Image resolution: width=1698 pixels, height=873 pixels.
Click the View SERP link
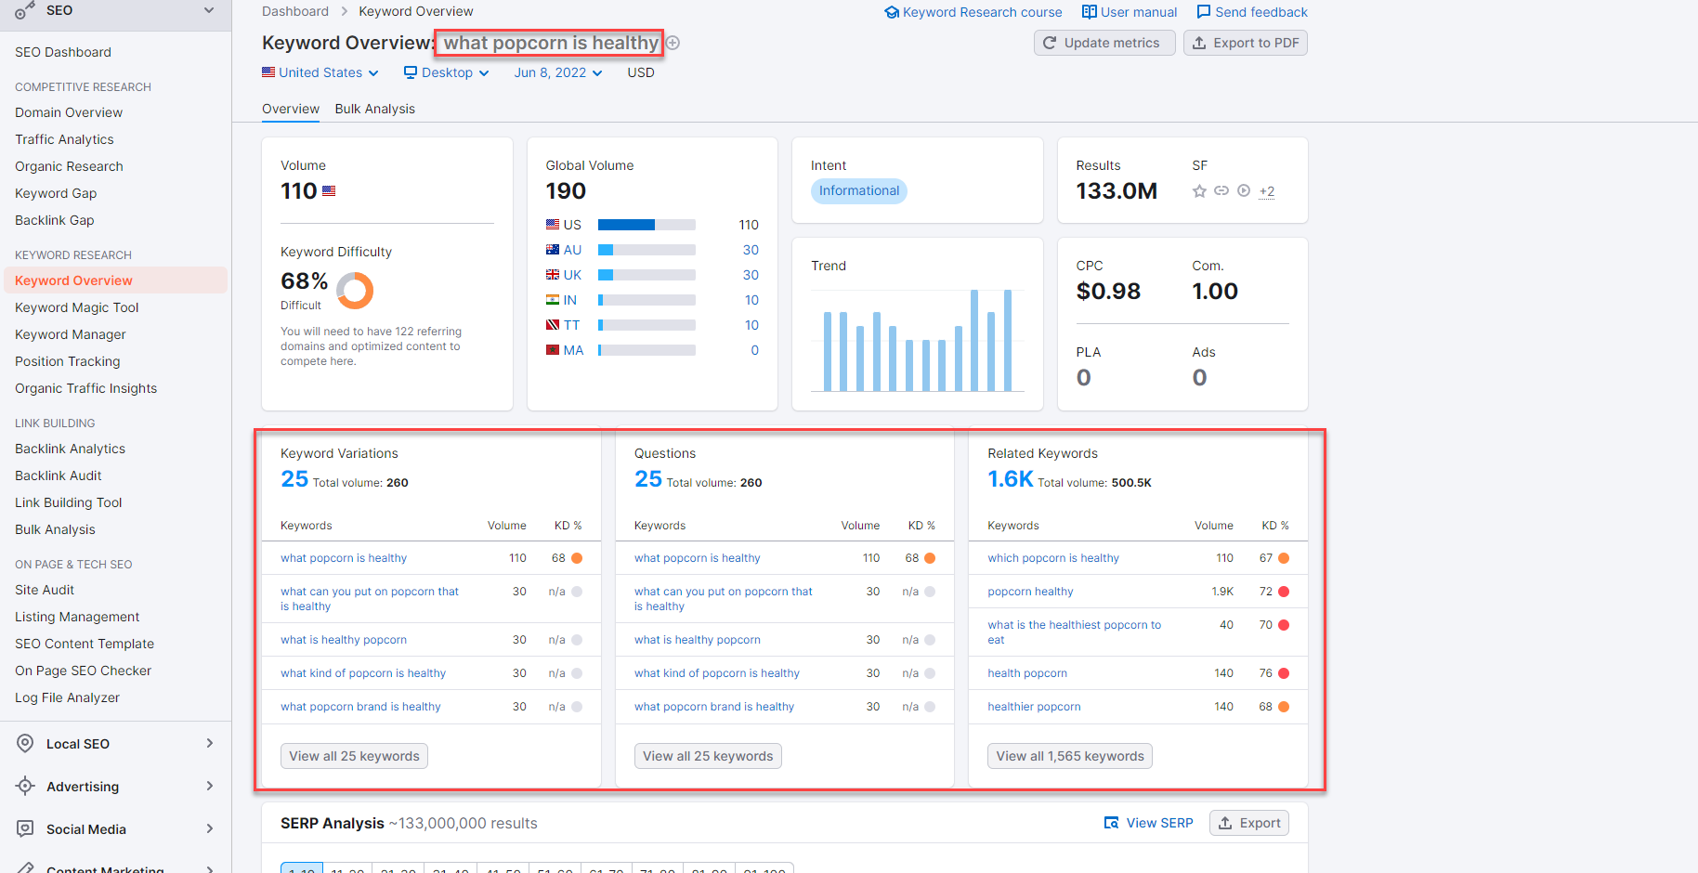(x=1148, y=823)
